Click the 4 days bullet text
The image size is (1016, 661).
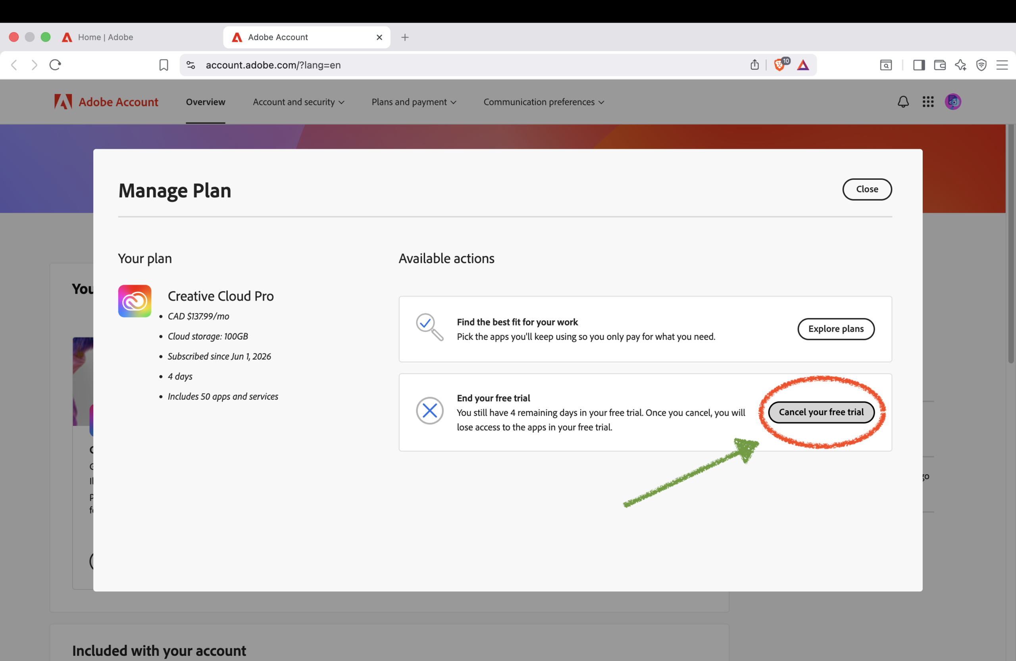[180, 376]
